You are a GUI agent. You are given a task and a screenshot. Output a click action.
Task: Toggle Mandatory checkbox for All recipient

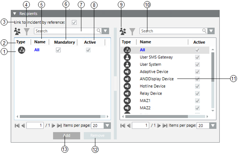58,50
